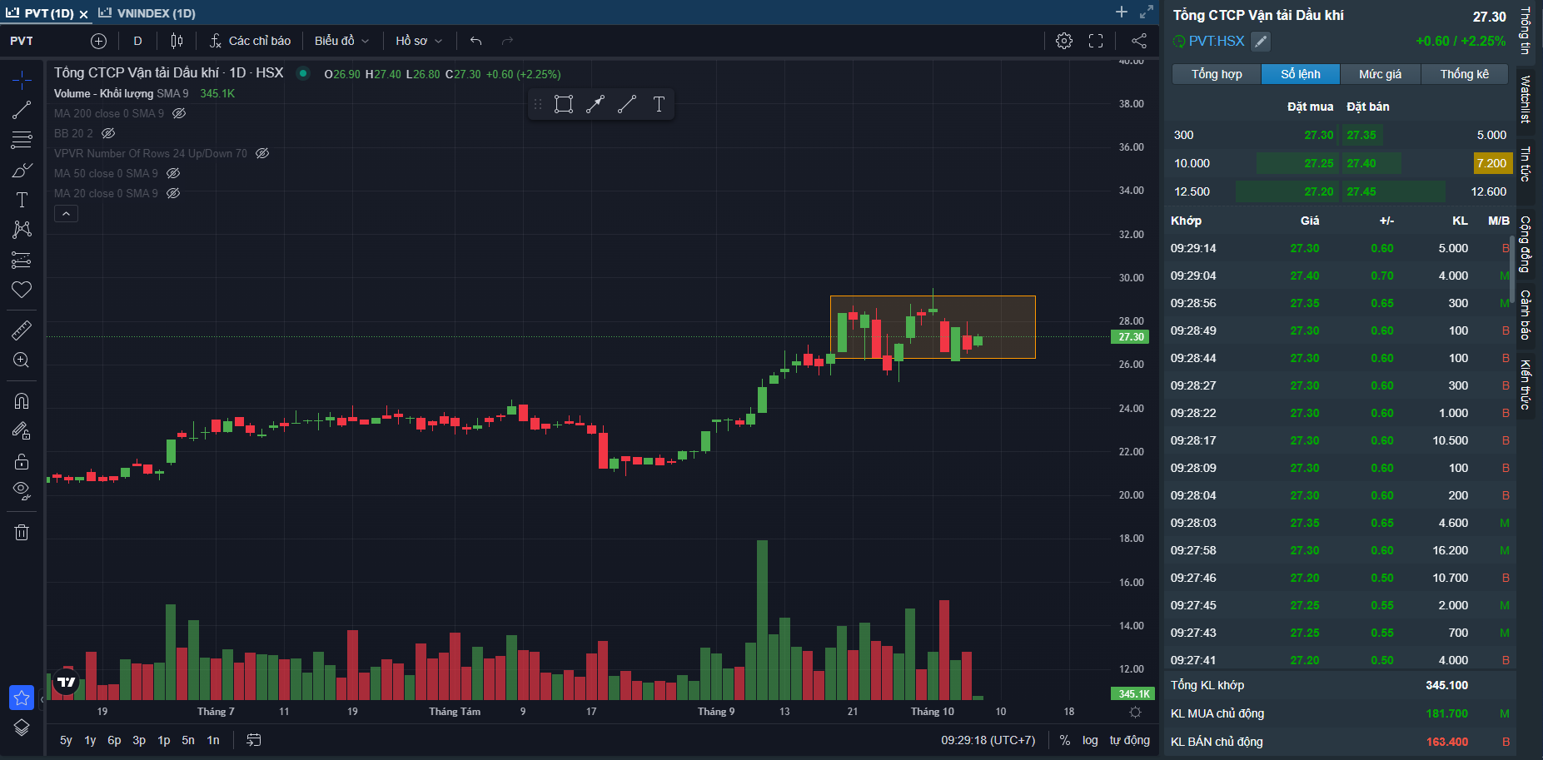Edit the PVT:HSX symbol with pencil
Image resolution: width=1543 pixels, height=760 pixels.
(1262, 41)
